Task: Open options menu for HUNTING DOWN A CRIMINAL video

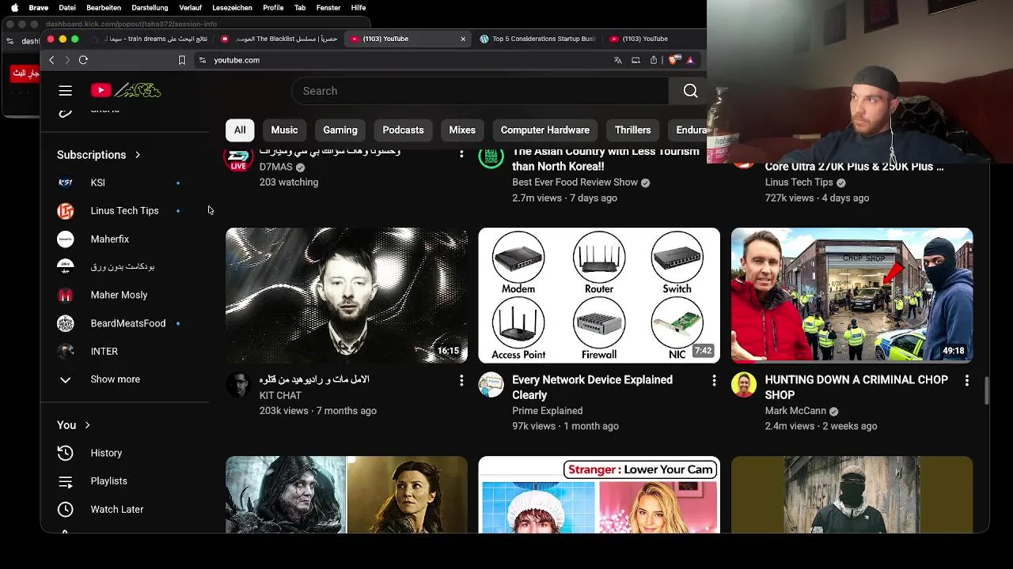Action: [x=966, y=381]
